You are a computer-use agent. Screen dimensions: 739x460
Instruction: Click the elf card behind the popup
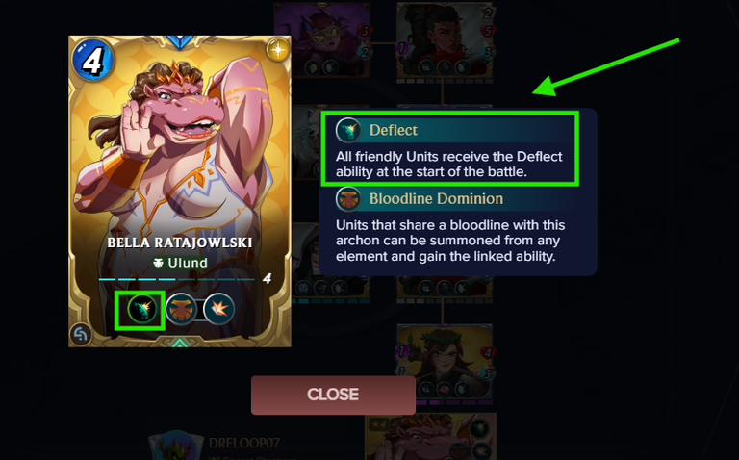pos(445,364)
